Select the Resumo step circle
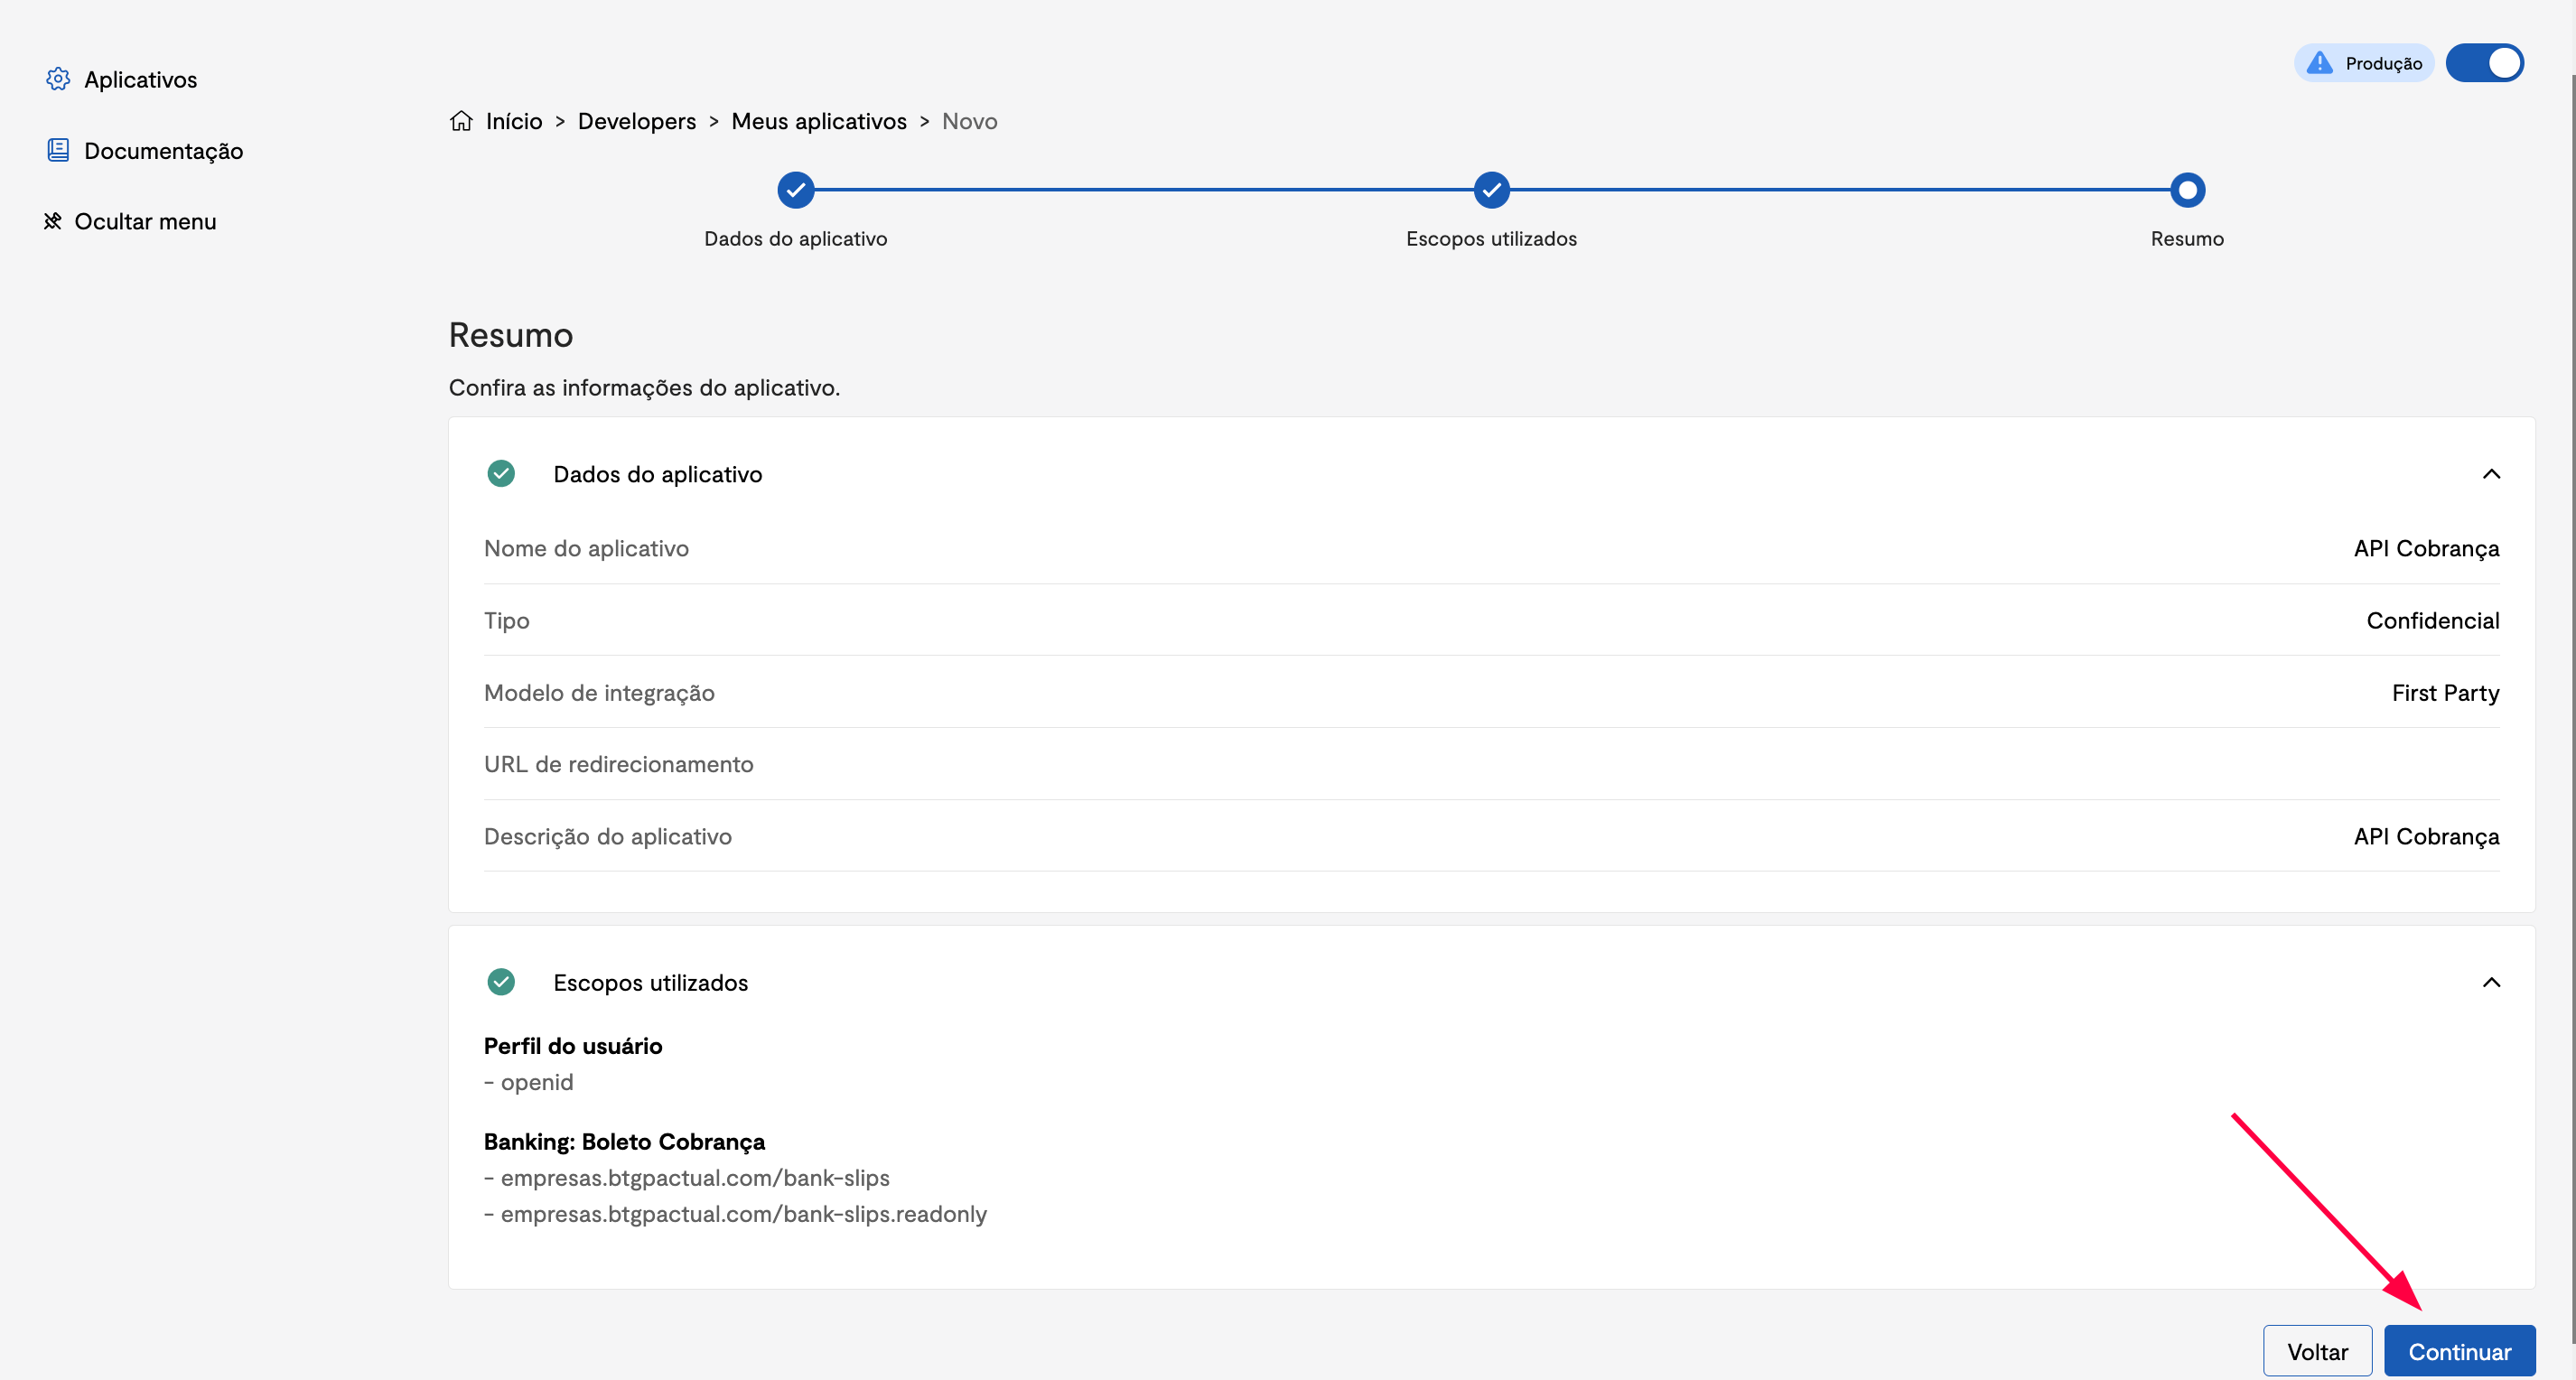The image size is (2576, 1380). click(2187, 190)
